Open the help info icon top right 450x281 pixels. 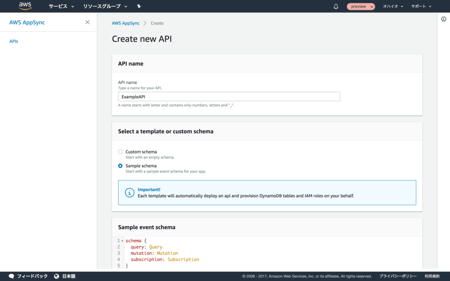444,19
